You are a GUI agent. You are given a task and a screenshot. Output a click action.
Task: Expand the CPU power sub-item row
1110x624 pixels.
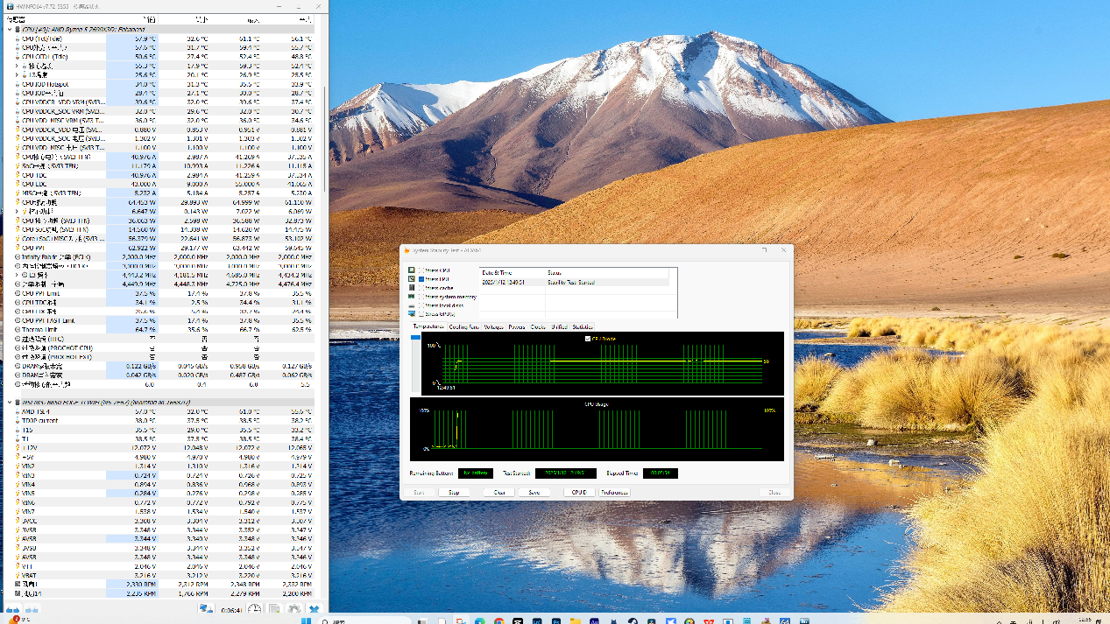coord(17,212)
